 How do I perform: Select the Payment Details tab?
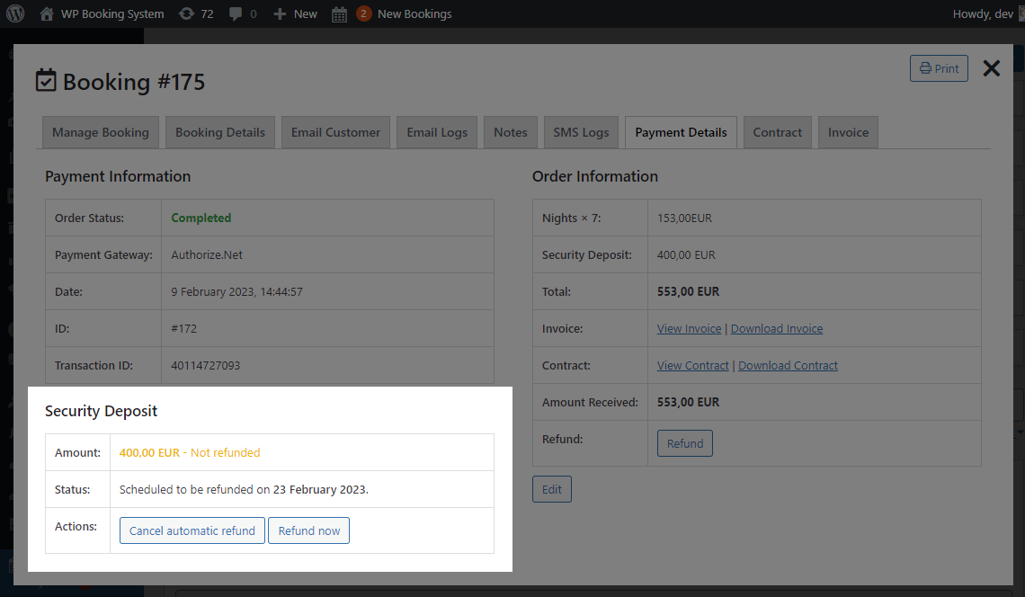681,132
